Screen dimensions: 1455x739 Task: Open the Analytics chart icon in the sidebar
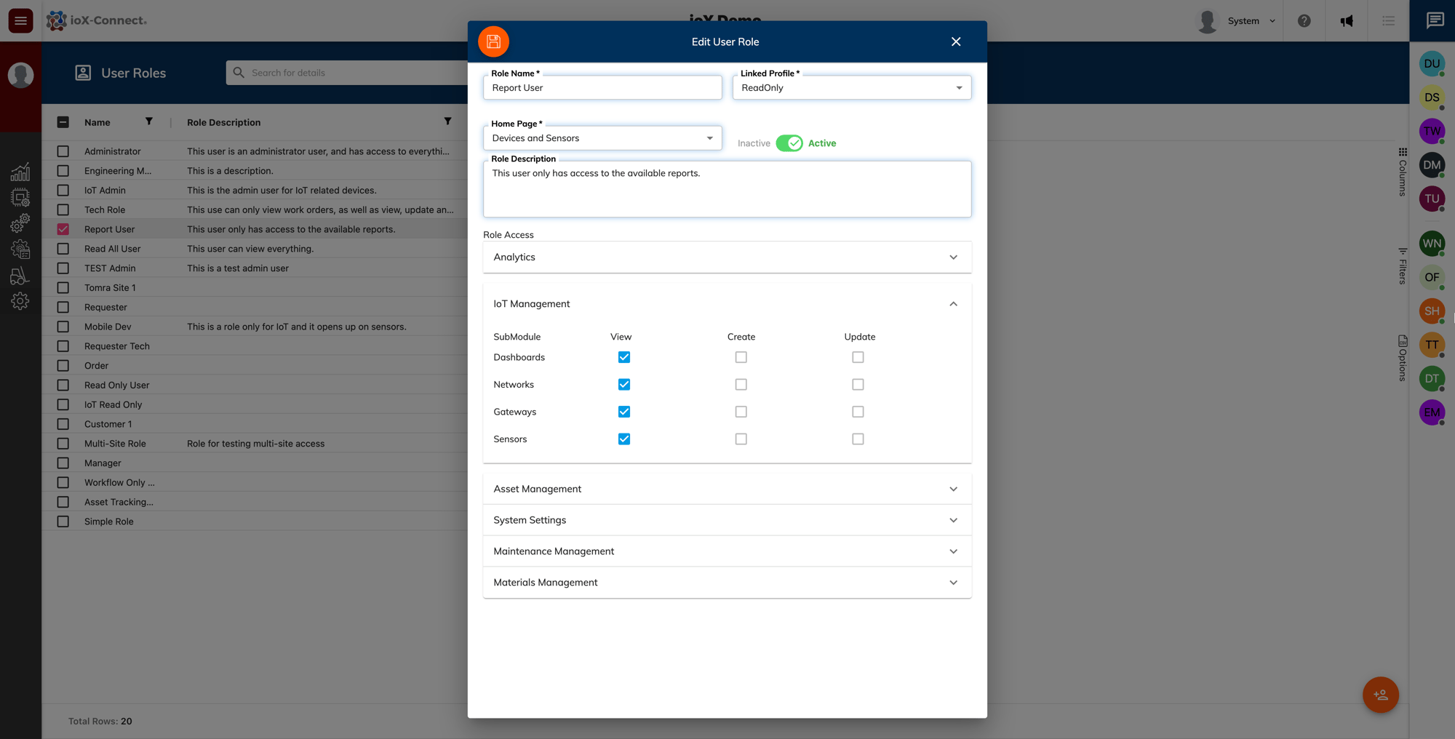click(20, 172)
